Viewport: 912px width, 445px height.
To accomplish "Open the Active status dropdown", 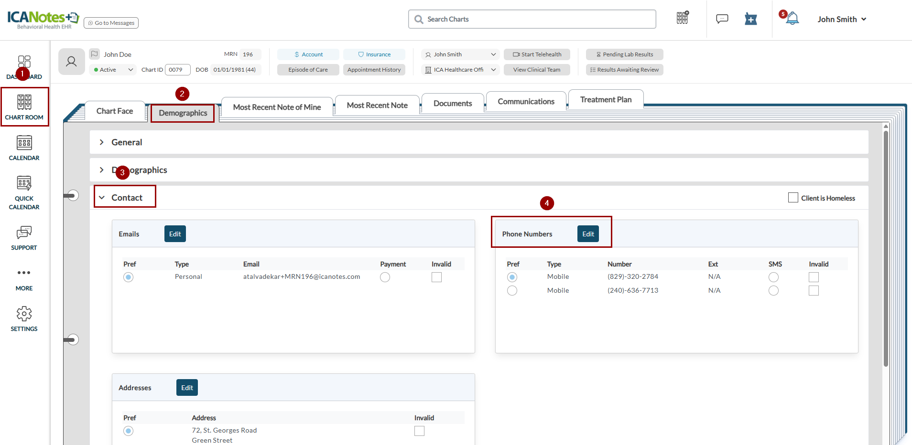I will click(x=113, y=70).
